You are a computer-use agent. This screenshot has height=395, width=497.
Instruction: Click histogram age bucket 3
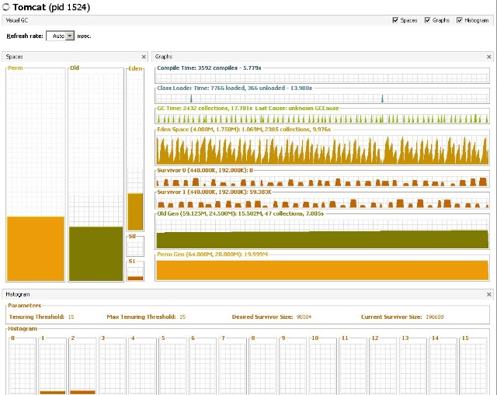click(113, 367)
